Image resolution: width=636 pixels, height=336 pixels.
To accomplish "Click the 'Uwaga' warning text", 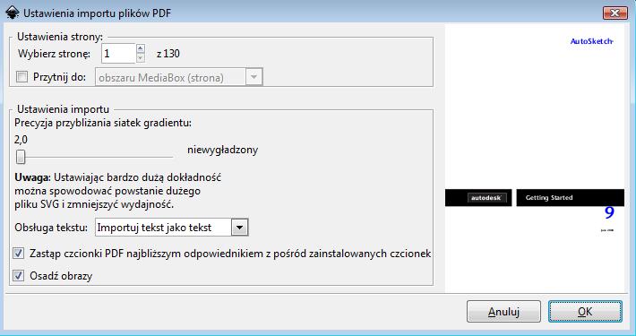I will pyautogui.click(x=117, y=191).
